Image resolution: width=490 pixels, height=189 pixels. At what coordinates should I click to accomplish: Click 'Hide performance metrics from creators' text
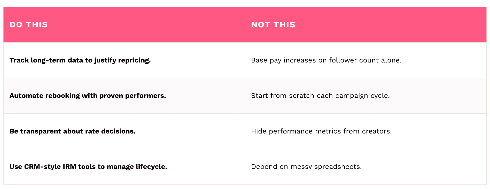(321, 131)
